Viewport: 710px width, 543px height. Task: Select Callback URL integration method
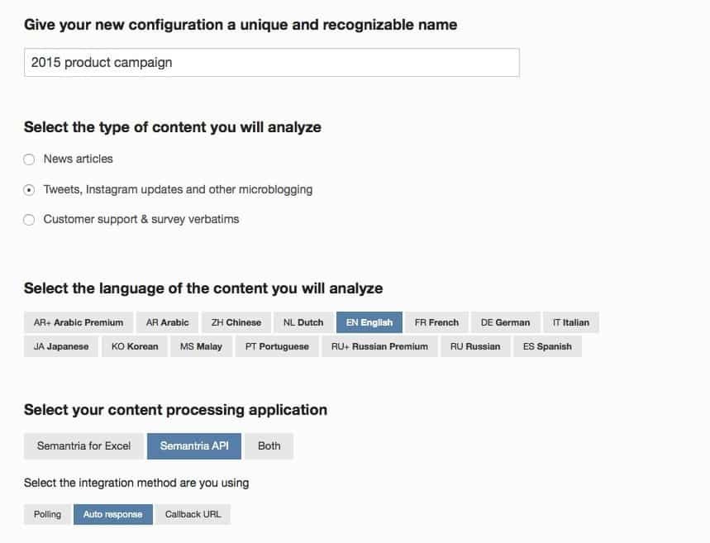(x=193, y=514)
